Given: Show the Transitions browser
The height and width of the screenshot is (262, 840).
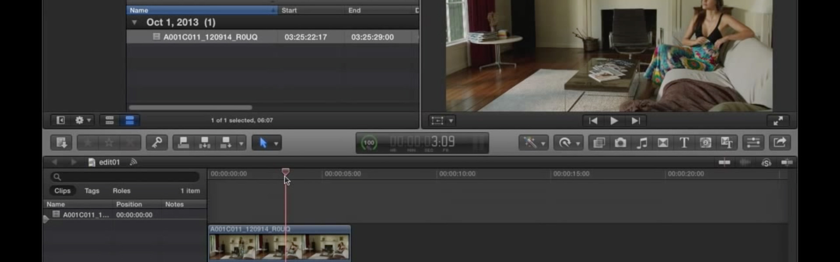Looking at the screenshot, I should click(663, 143).
